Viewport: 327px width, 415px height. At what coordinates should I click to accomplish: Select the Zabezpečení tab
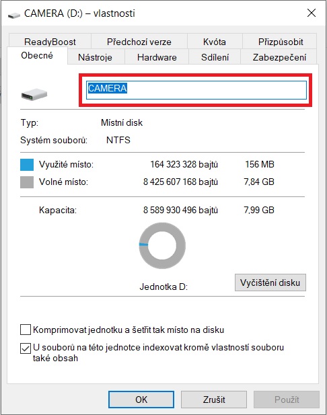pyautogui.click(x=279, y=57)
